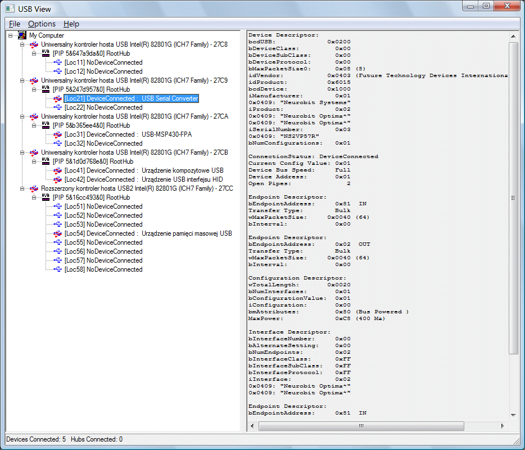Click the Loc21 connected device icon
Image resolution: width=525 pixels, height=450 pixels.
[57, 98]
